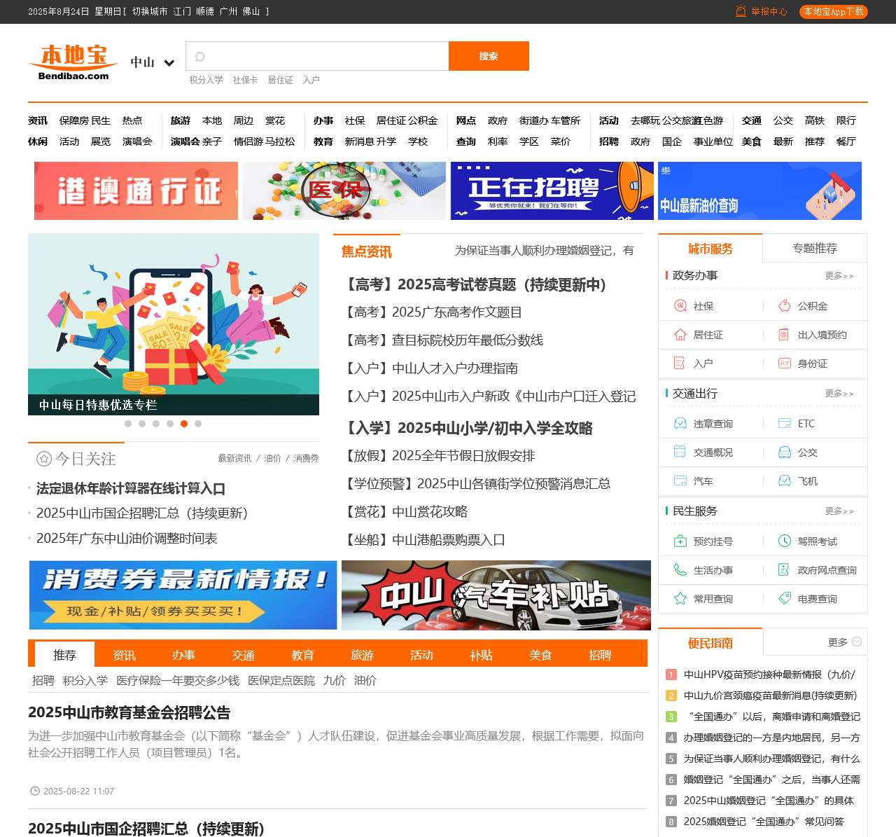Screen dimensions: 896x837
Task: Click the 预约挂号 appointment icon
Action: (x=680, y=541)
